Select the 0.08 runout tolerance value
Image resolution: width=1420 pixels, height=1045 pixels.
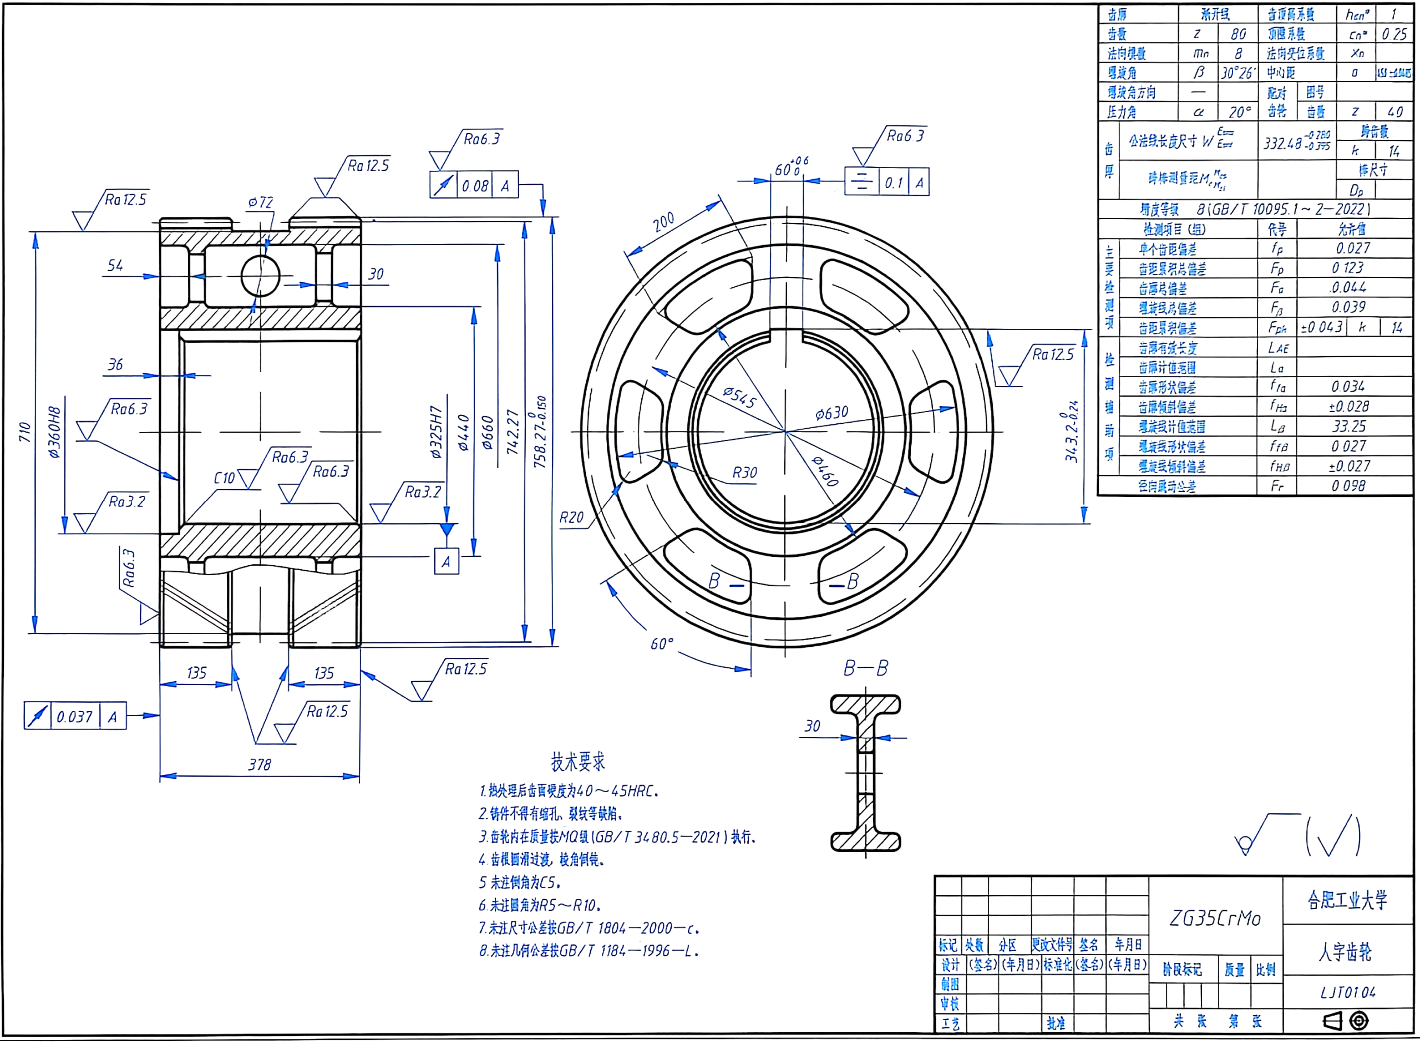pyautogui.click(x=474, y=186)
